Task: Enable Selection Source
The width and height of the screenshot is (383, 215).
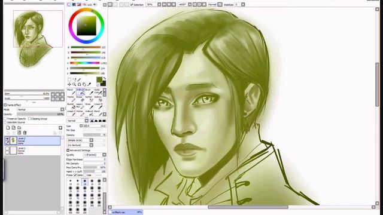Action: pos(5,122)
